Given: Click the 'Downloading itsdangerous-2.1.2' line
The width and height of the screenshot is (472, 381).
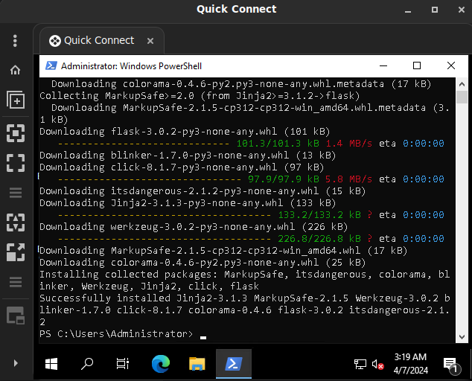Looking at the screenshot, I should [202, 190].
